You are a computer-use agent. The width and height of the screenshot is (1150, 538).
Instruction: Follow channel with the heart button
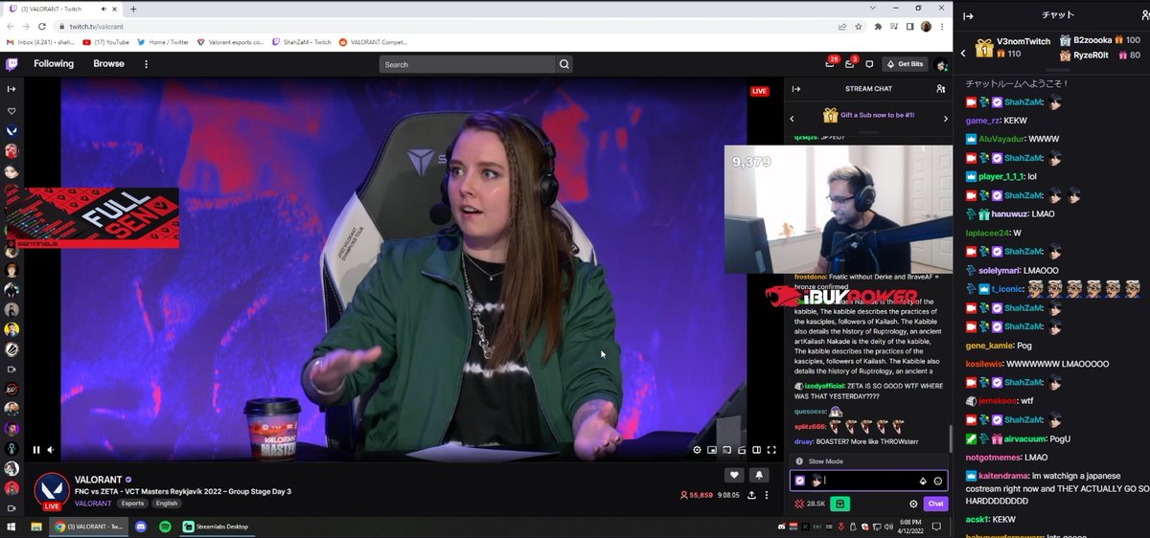coord(734,475)
